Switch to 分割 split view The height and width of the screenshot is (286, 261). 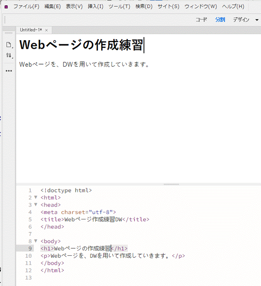[x=220, y=19]
